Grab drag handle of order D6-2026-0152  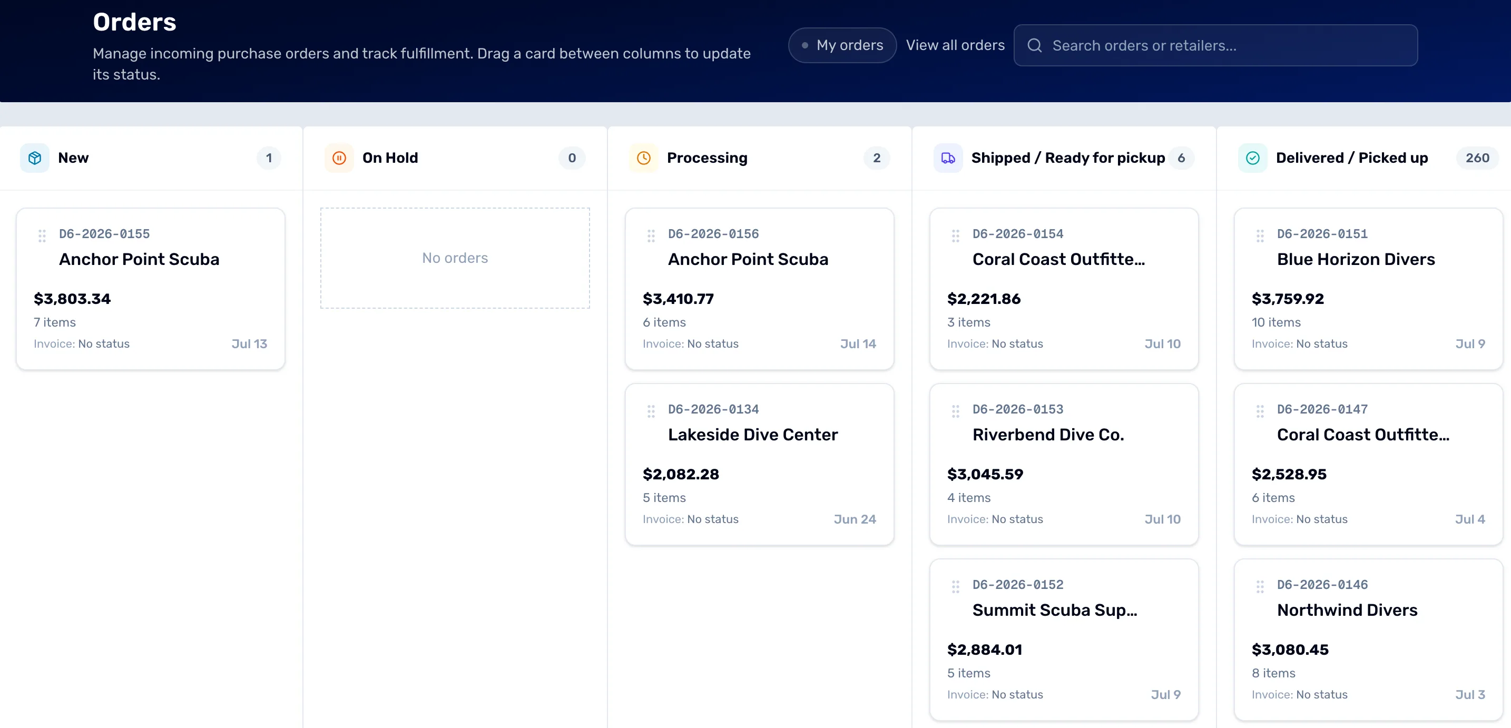(956, 587)
